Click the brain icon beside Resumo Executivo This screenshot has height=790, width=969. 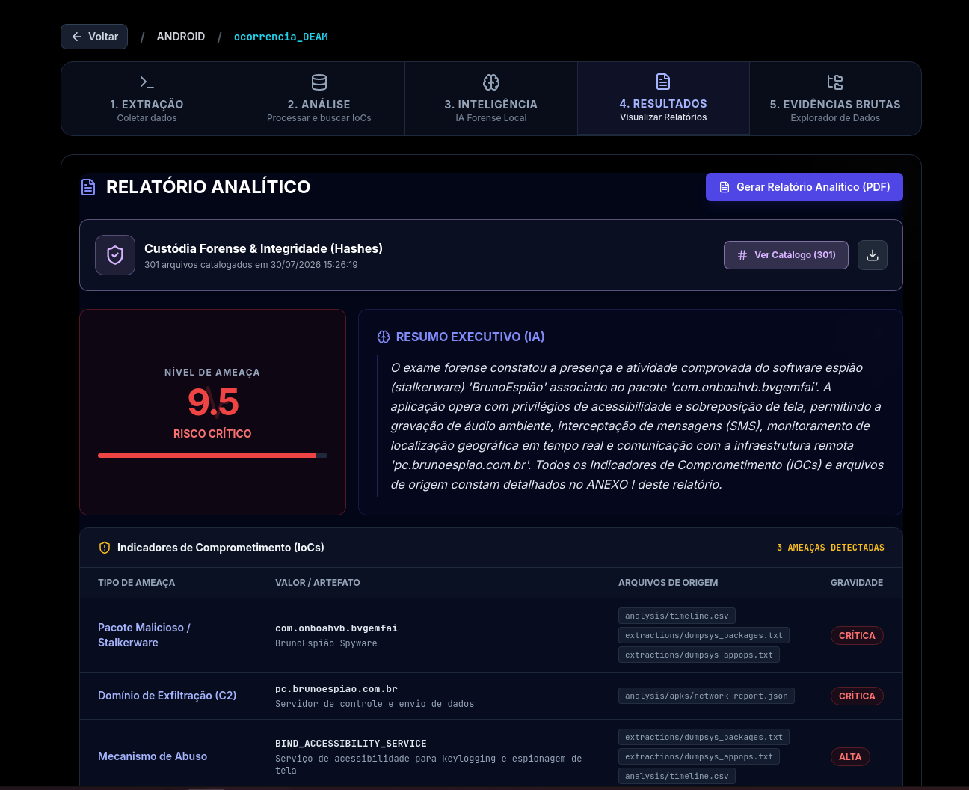(x=384, y=337)
